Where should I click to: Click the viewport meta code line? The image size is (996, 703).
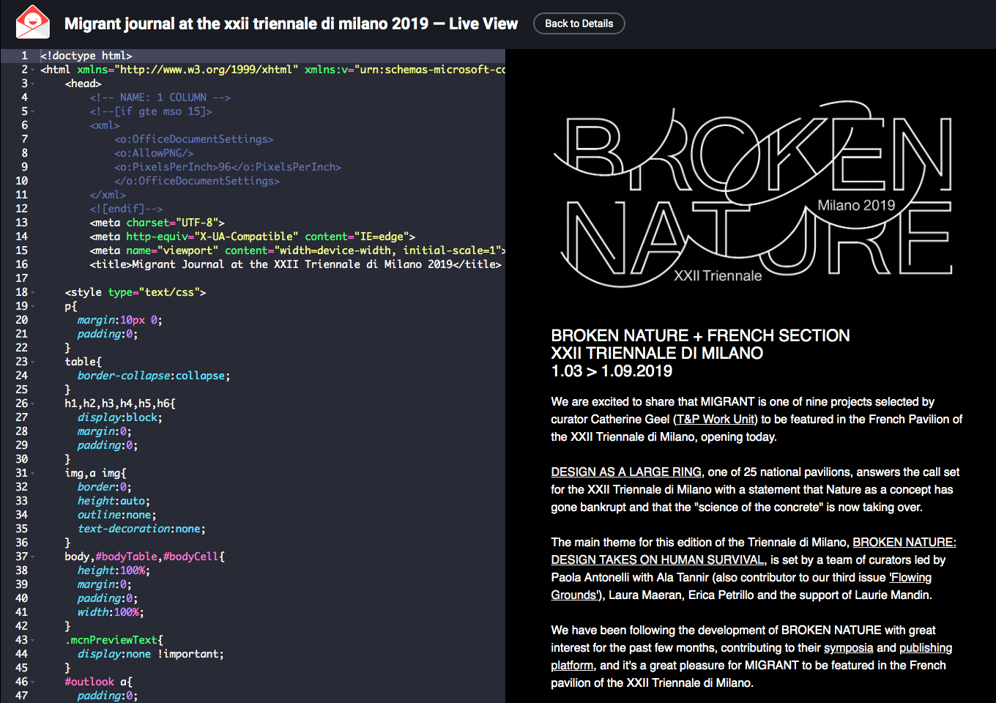click(297, 250)
